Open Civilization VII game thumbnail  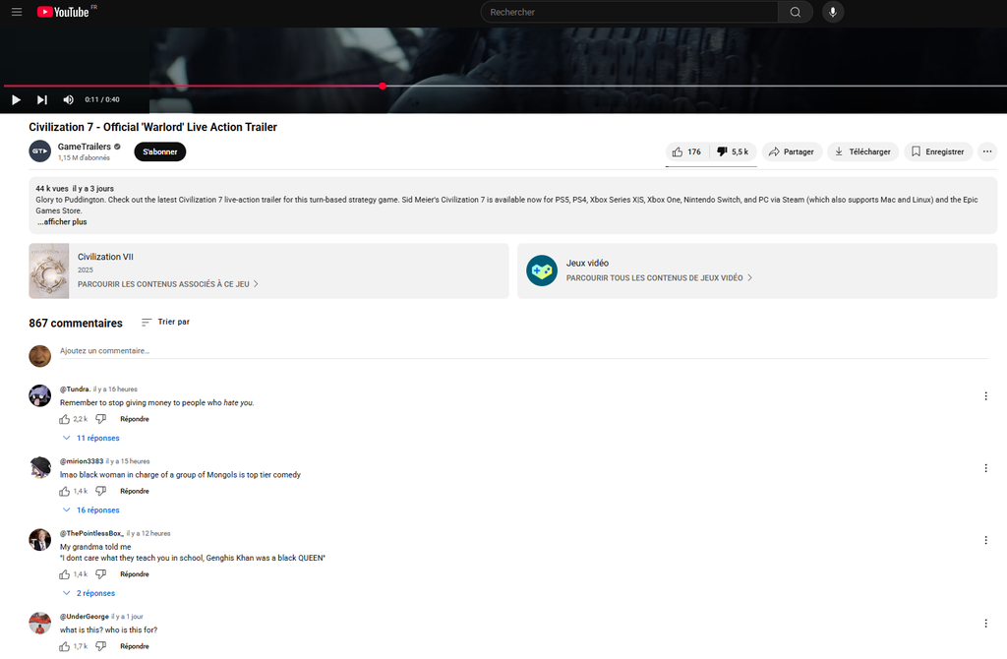pyautogui.click(x=49, y=271)
